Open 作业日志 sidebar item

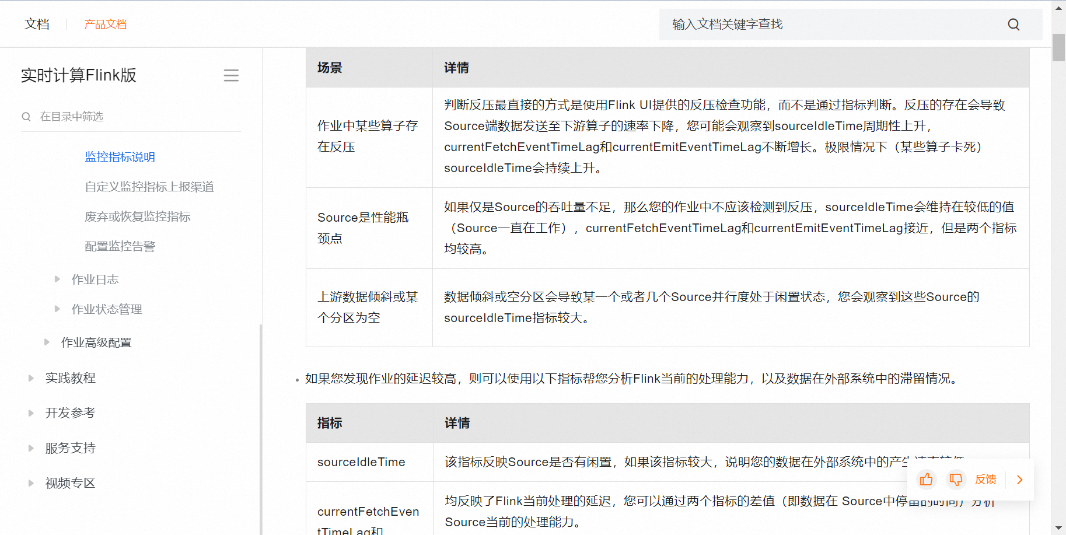tap(95, 279)
